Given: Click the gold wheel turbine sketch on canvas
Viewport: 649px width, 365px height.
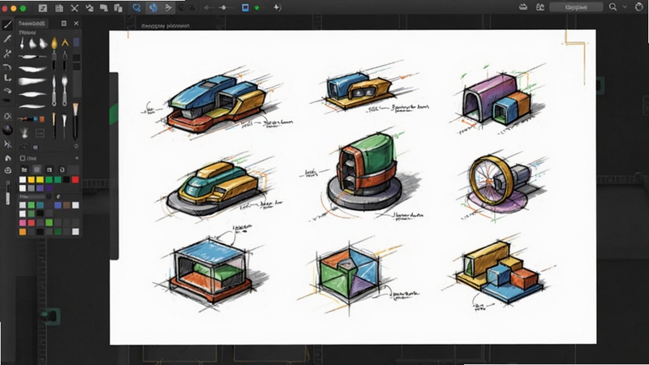Looking at the screenshot, I should point(500,184).
